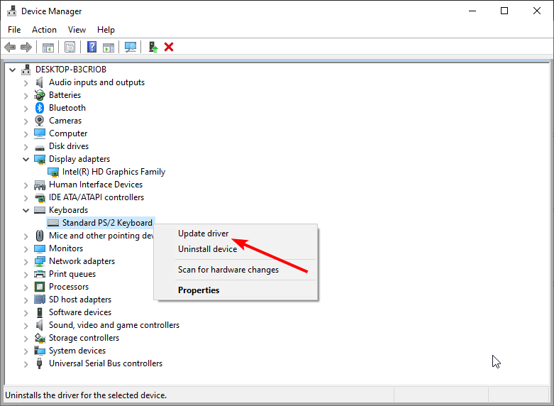554x406 pixels.
Task: Click the Human Interface Devices icon
Action: click(x=40, y=185)
